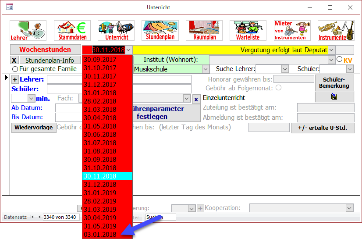
Task: Open the Warteliste icon
Action: pyautogui.click(x=248, y=30)
